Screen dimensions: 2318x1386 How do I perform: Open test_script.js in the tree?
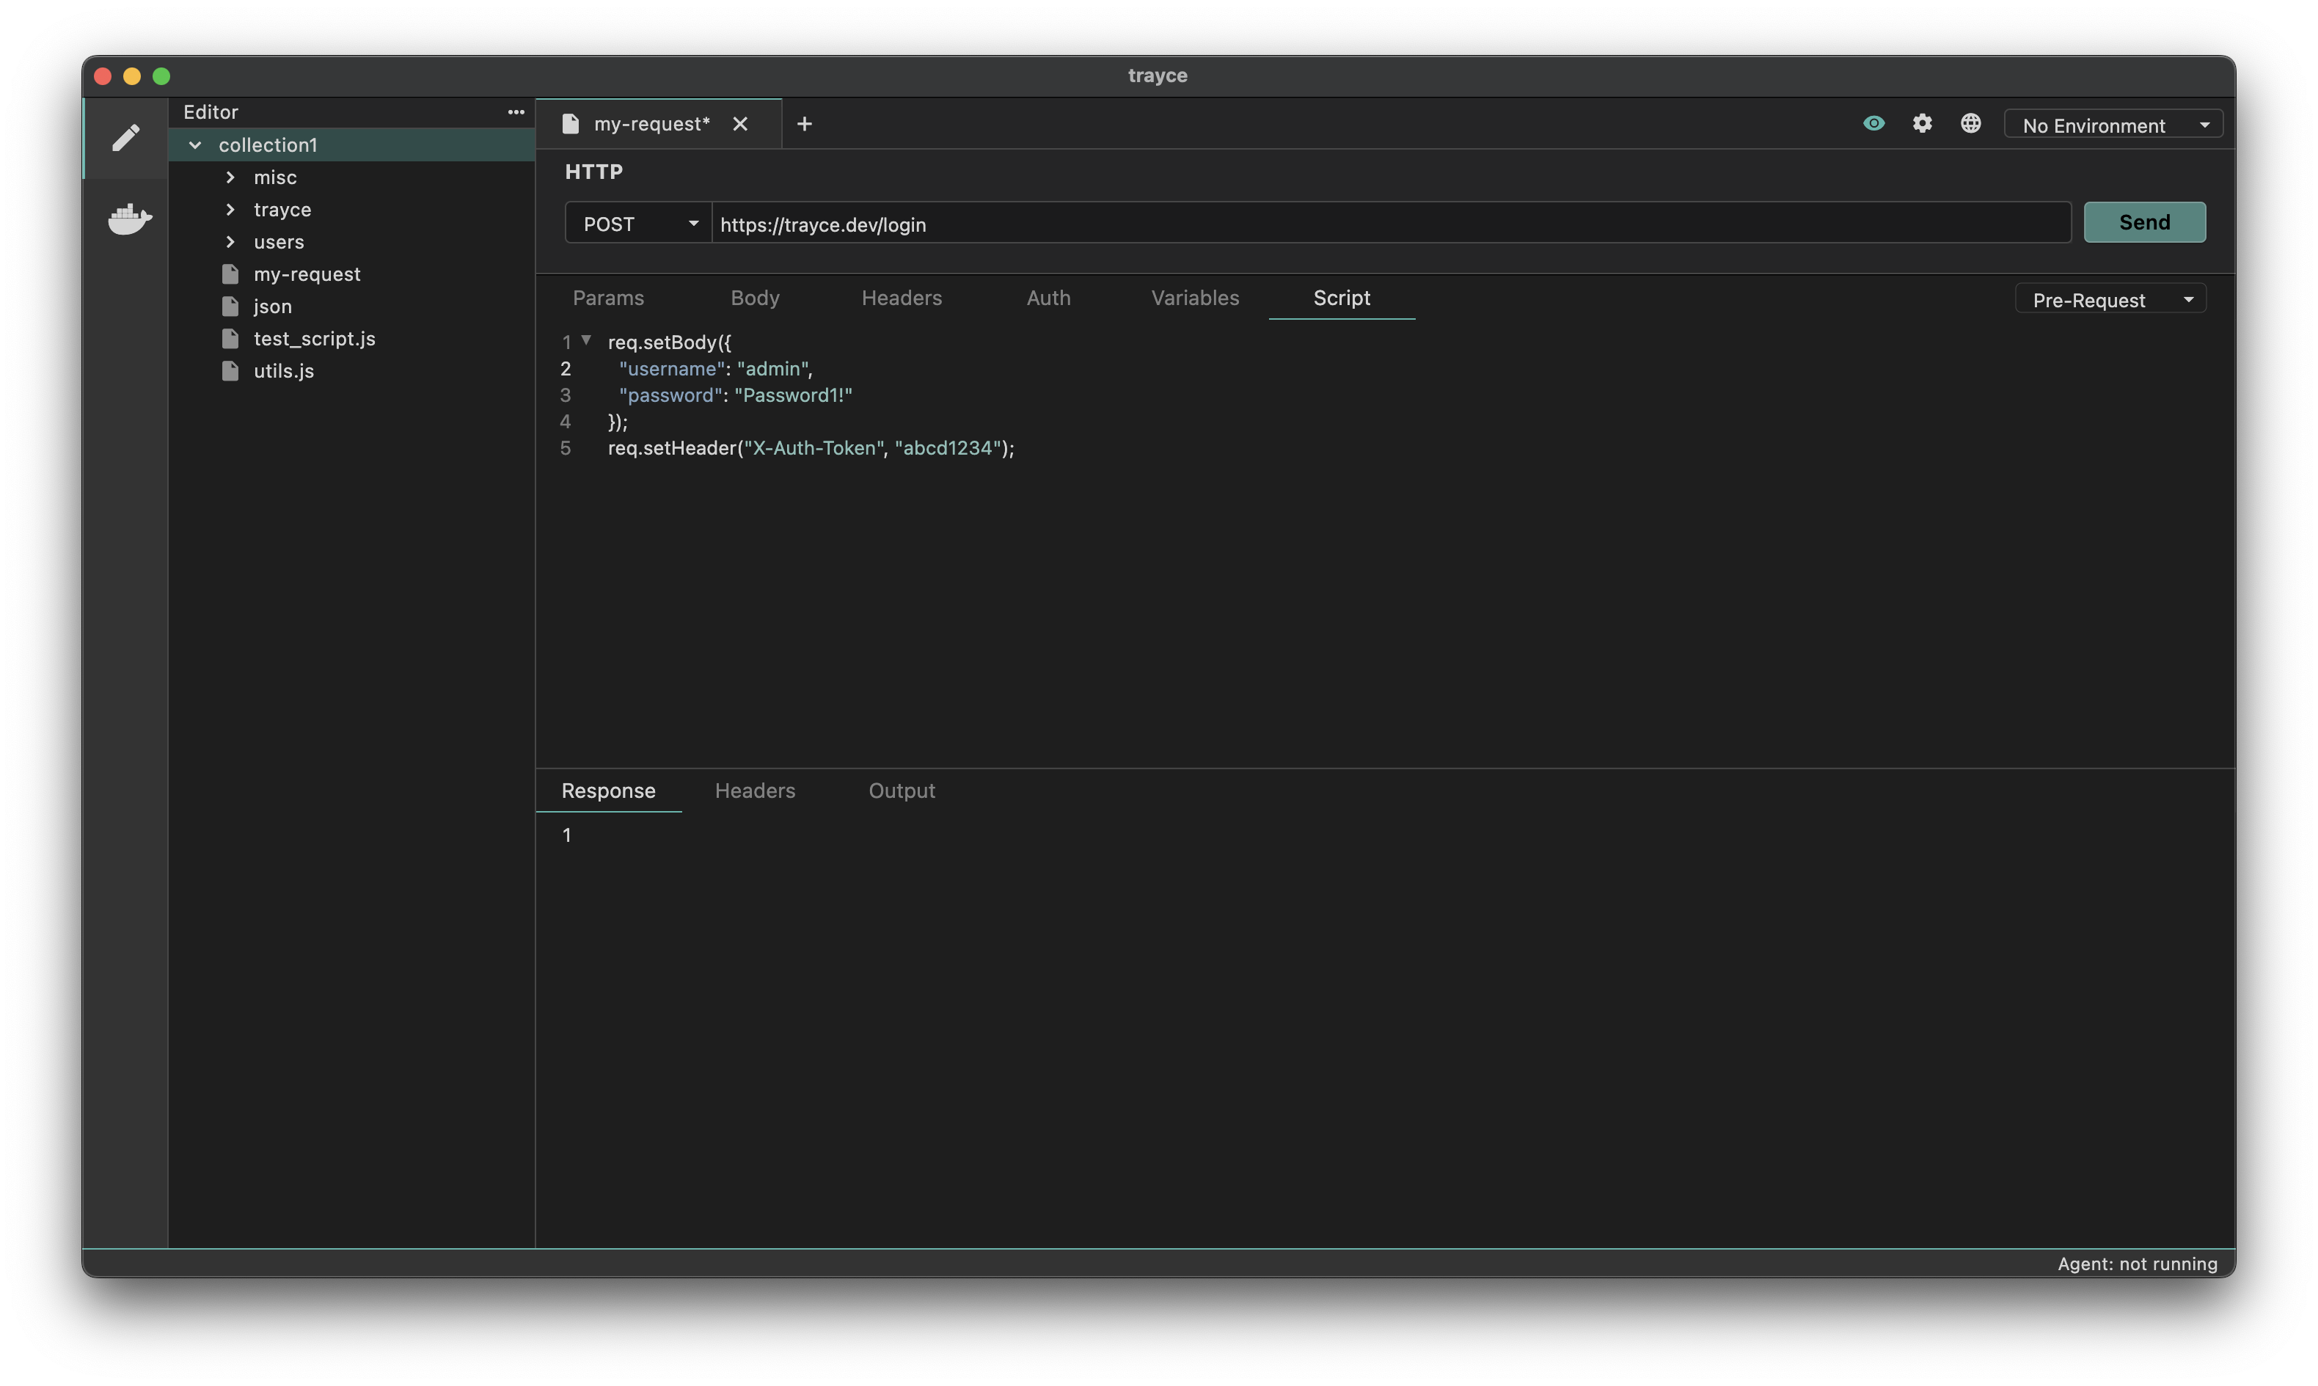click(x=314, y=338)
